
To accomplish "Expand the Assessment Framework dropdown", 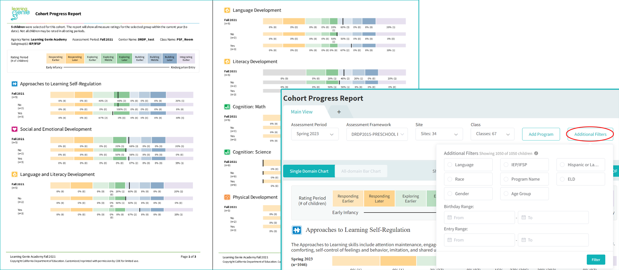I will tap(377, 134).
